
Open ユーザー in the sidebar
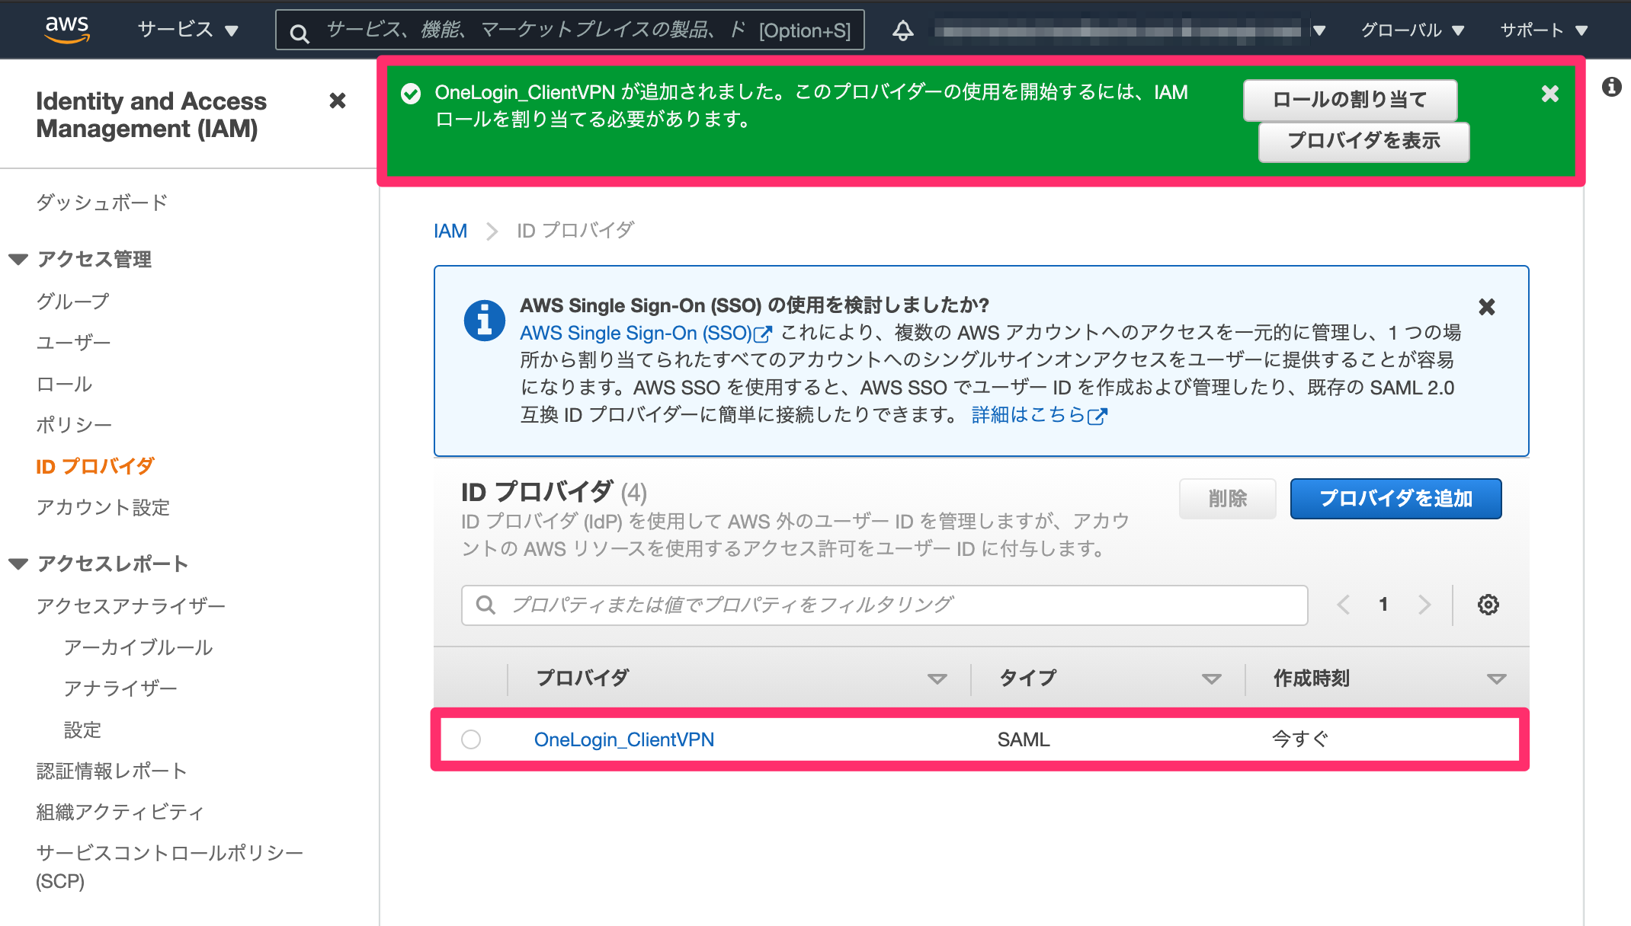pos(74,343)
